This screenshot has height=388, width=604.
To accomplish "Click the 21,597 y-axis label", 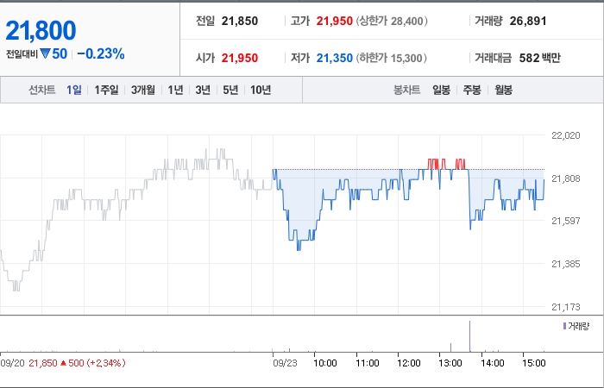I will click(x=566, y=221).
